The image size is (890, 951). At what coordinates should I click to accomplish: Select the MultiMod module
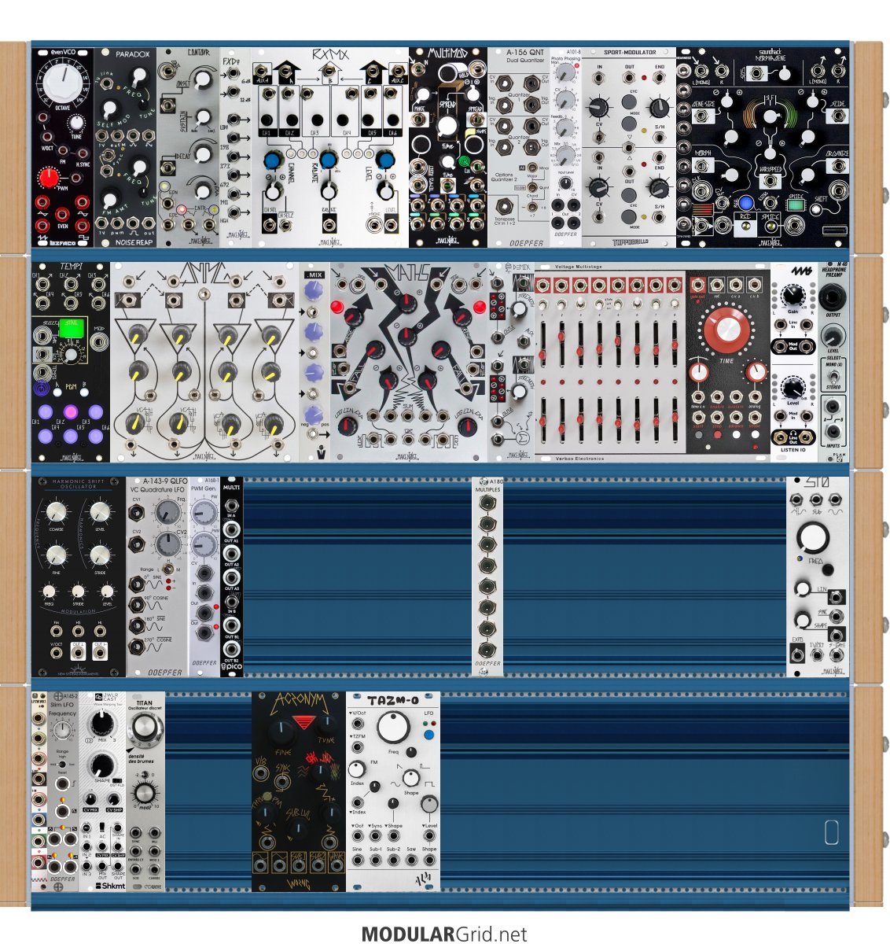click(447, 148)
